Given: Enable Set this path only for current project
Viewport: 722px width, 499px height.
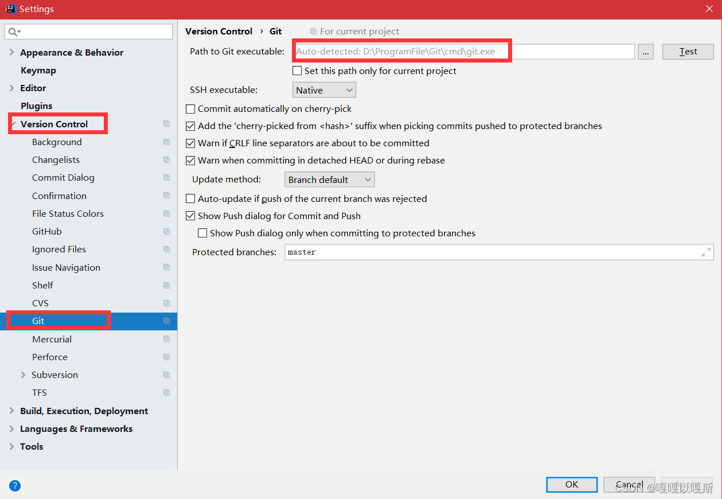Looking at the screenshot, I should (x=297, y=71).
